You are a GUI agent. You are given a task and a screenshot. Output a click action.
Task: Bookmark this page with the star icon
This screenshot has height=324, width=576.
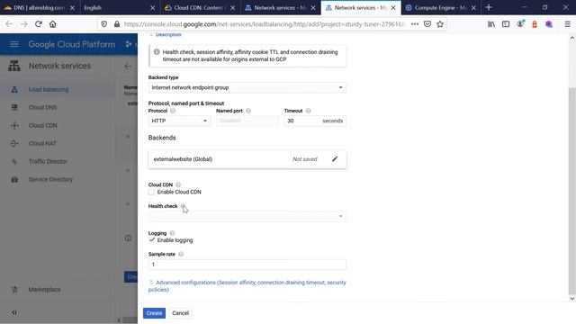pyautogui.click(x=440, y=24)
